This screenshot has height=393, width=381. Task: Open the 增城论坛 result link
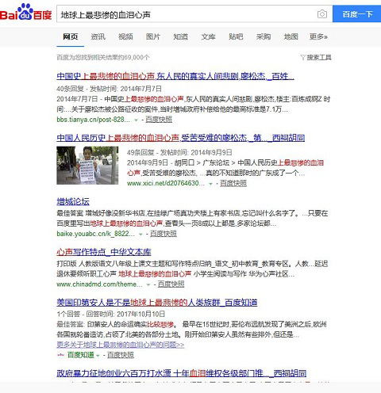(73, 202)
